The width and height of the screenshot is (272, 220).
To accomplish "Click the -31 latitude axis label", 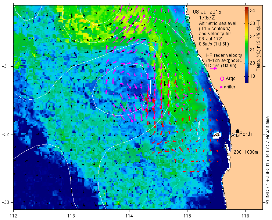I will 6,66.
